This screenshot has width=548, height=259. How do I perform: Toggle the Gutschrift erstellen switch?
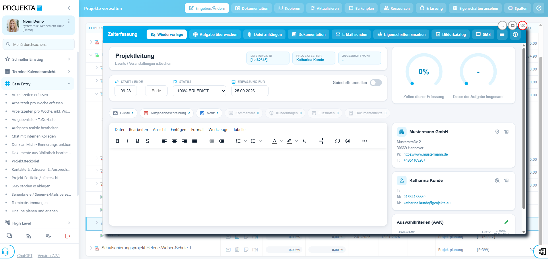tap(376, 83)
